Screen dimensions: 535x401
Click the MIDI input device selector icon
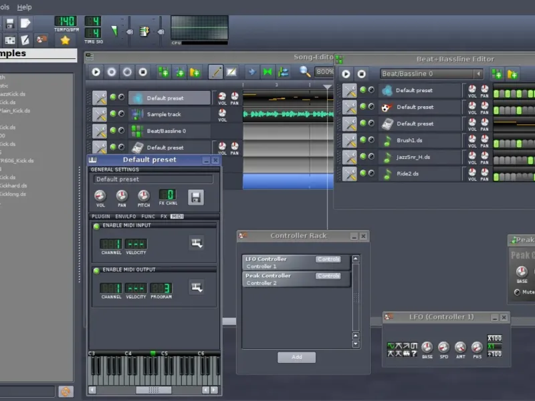[x=196, y=243]
